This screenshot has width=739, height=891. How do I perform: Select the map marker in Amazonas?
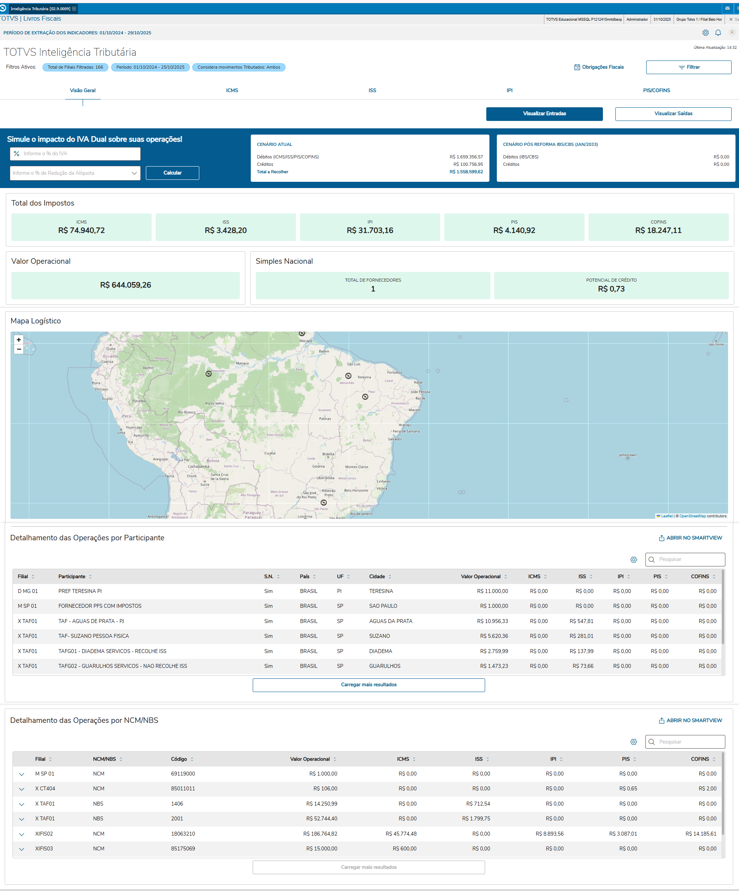point(208,374)
